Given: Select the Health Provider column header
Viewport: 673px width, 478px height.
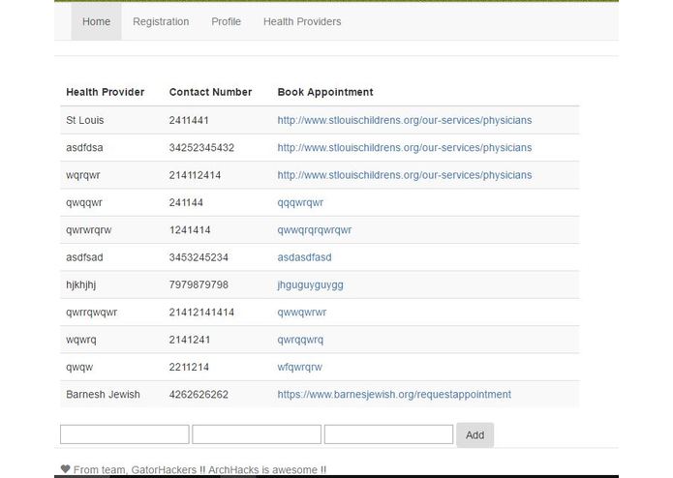Looking at the screenshot, I should pos(106,92).
